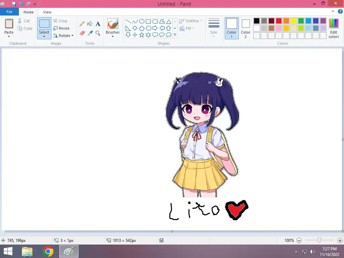Select the Text tool
Image resolution: width=344 pixels, height=258 pixels.
(98, 24)
